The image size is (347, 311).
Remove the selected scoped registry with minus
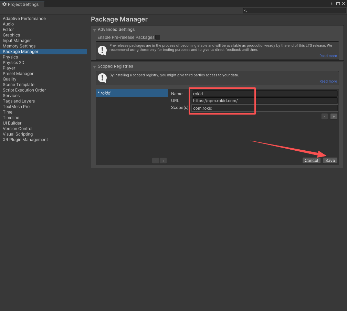[155, 161]
